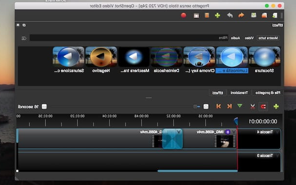Image resolution: width=296 pixels, height=185 pixels.
Task: Select the blue transition between the clips
Action: (x=173, y=139)
